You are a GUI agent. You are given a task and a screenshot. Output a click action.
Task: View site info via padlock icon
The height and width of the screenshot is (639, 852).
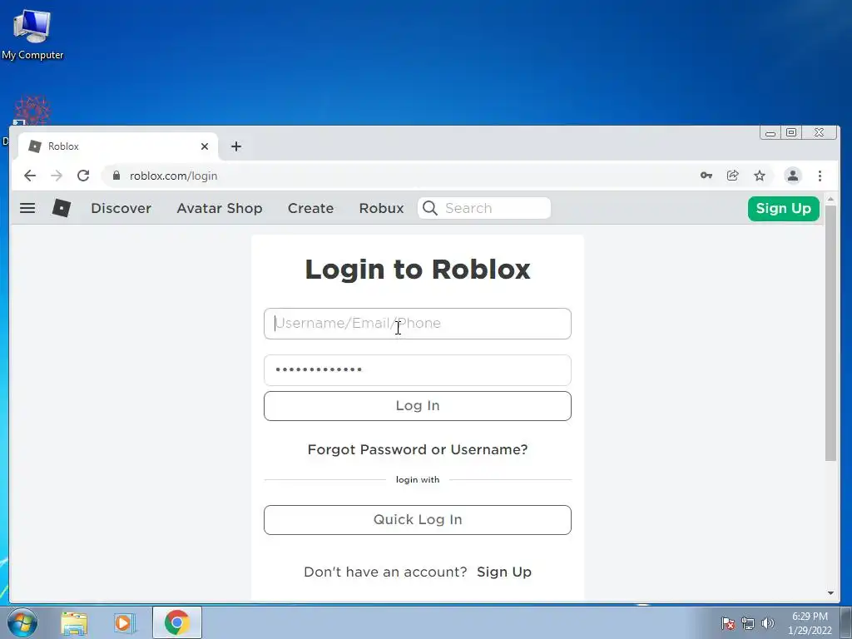(x=116, y=176)
